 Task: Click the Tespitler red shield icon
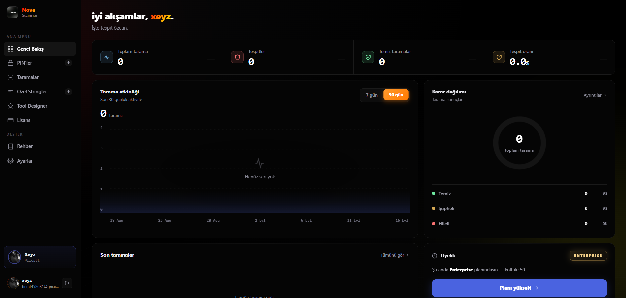[x=237, y=57]
